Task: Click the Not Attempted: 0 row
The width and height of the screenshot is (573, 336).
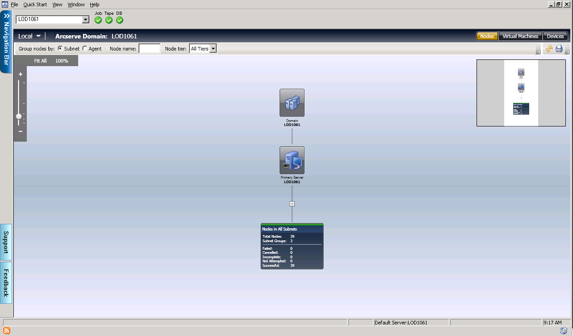Action: click(x=292, y=261)
